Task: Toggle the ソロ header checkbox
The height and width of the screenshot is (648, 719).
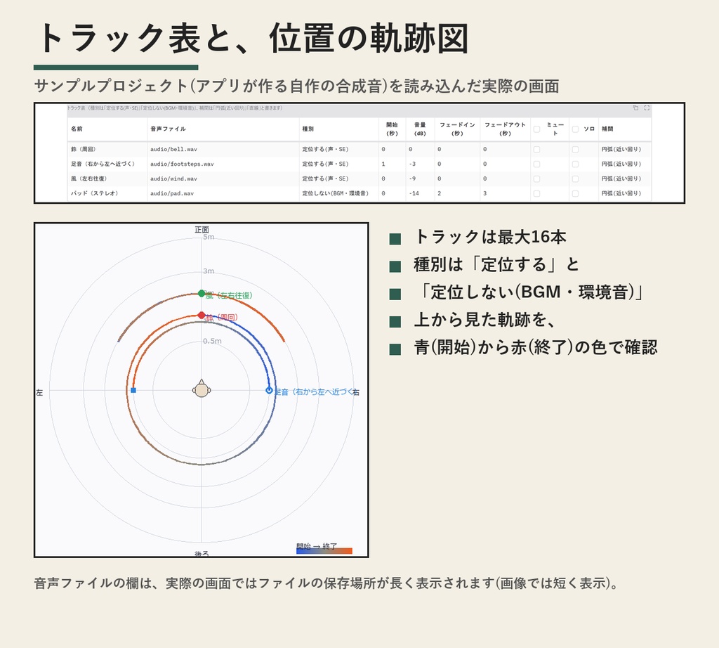Action: (x=575, y=129)
